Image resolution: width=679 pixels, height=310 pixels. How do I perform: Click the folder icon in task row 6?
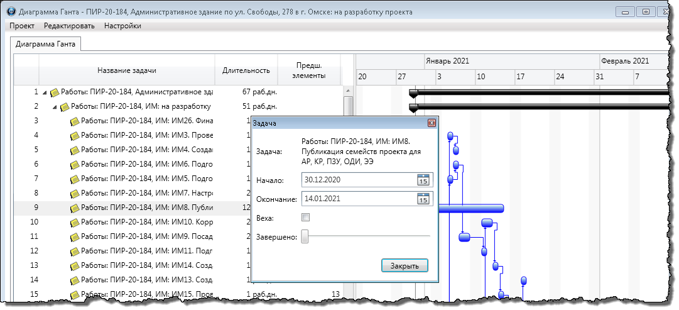(75, 164)
